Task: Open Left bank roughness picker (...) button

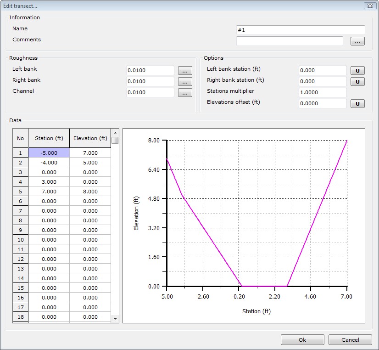Action: point(184,71)
